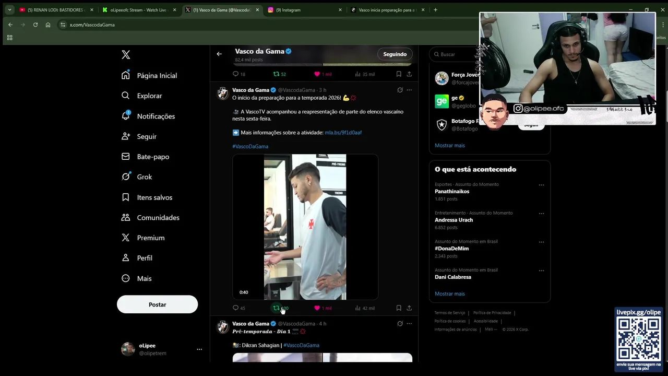The width and height of the screenshot is (668, 376).
Task: Repost the preparação 2026 video post
Action: point(281,308)
